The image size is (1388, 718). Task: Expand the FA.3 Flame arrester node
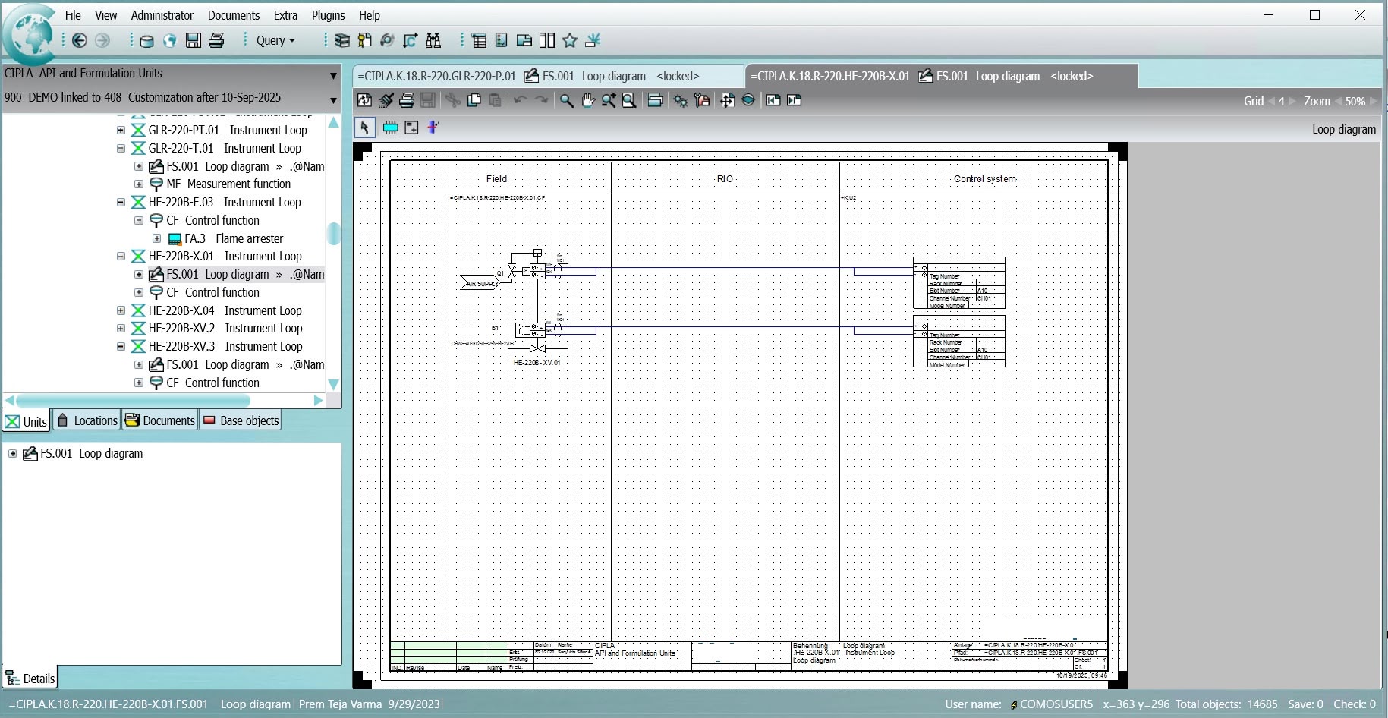157,238
